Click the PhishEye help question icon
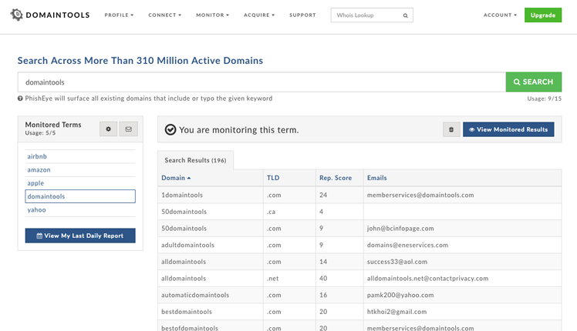 [20, 99]
